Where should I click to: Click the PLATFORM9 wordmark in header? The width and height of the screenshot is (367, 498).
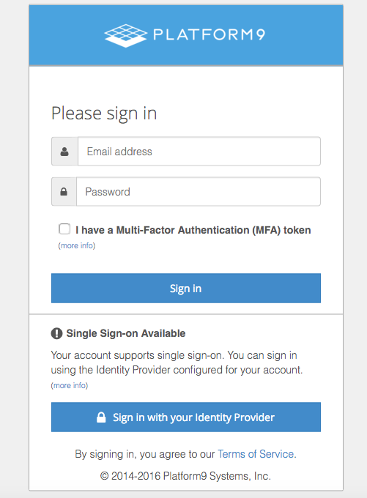click(209, 34)
